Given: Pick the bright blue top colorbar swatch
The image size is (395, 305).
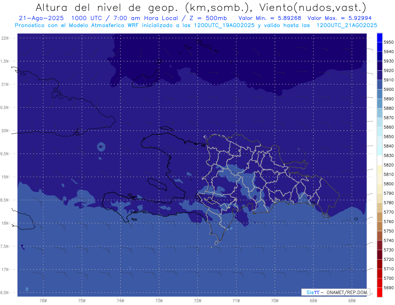Looking at the screenshot, I should point(379,37).
